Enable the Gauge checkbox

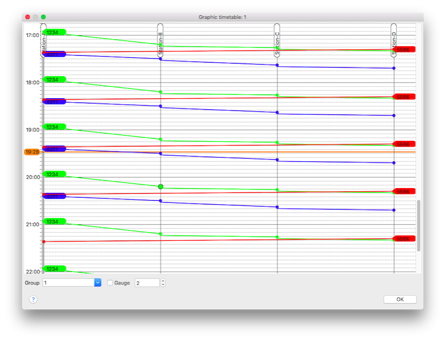pos(110,283)
